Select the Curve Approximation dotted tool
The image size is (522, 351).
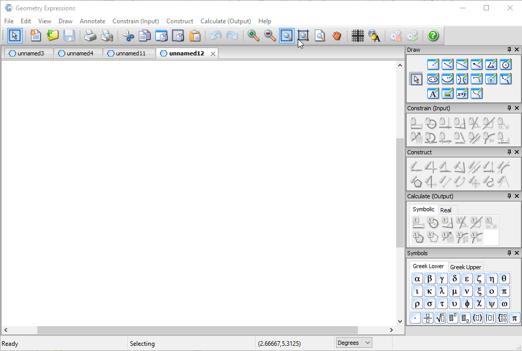[x=505, y=79]
